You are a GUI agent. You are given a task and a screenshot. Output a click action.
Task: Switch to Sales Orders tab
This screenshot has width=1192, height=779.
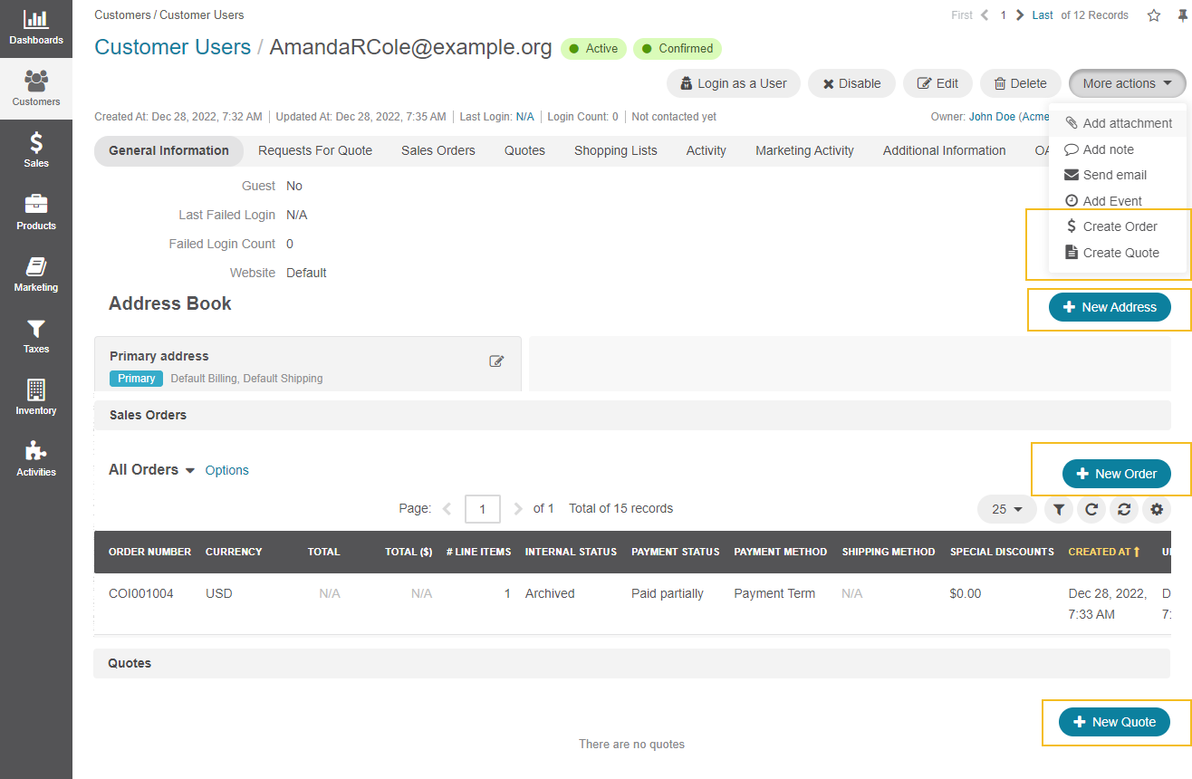(438, 151)
